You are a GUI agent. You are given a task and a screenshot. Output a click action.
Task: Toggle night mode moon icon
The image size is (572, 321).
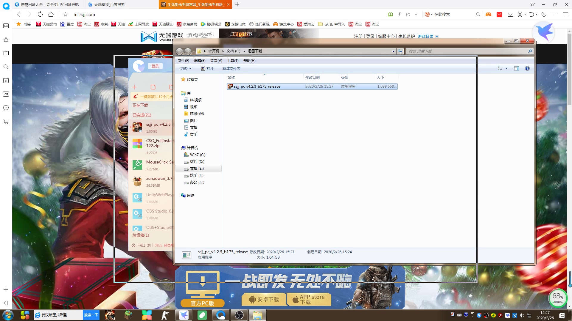point(544,14)
